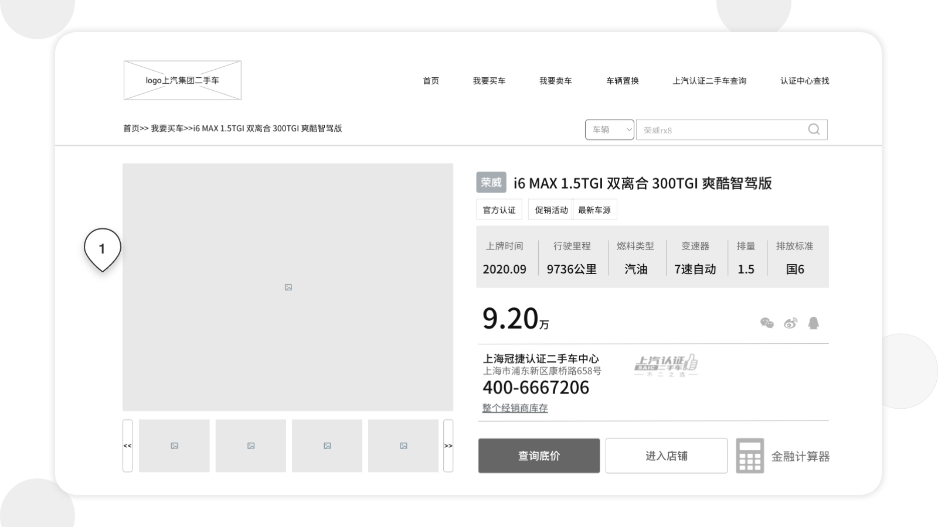Click the 荣威 brand badge
The image size is (938, 527).
coord(491,183)
